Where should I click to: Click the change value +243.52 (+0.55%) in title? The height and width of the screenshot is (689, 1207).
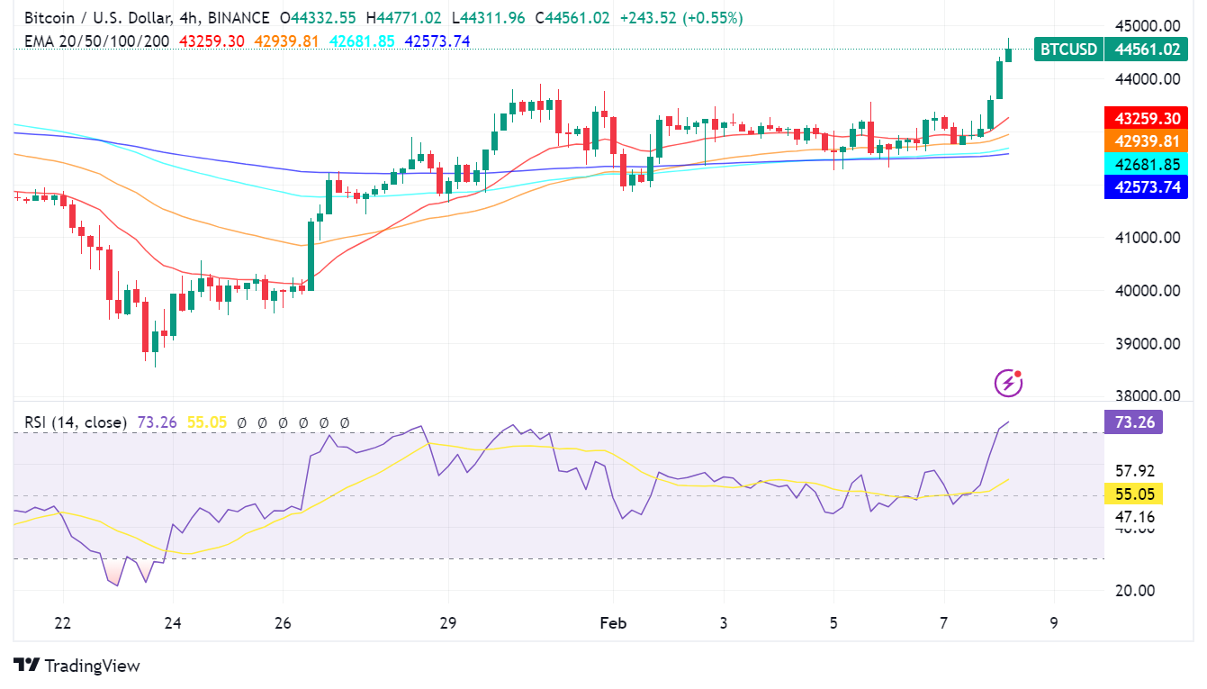tap(680, 17)
